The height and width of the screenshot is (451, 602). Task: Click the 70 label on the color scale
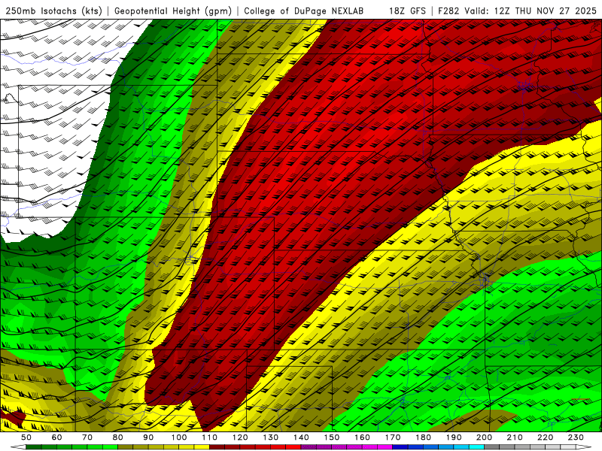tap(87, 437)
